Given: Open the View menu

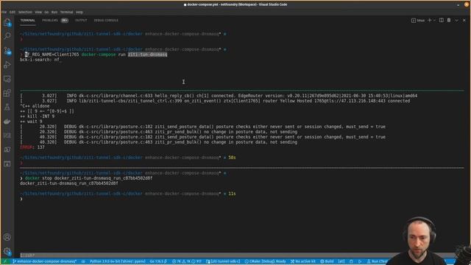Looking at the screenshot, I should [38, 12].
